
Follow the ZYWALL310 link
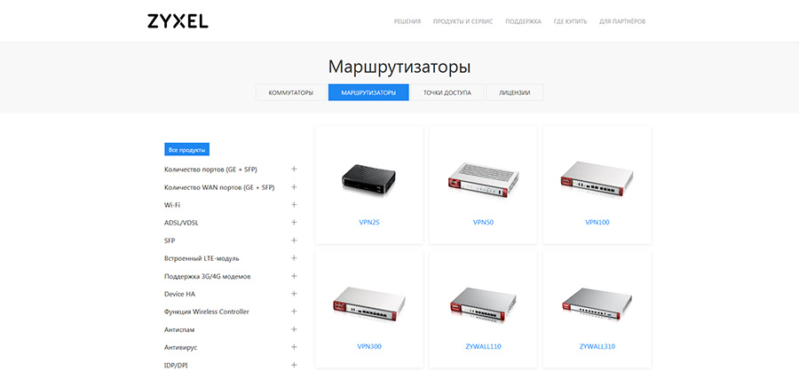(x=597, y=346)
